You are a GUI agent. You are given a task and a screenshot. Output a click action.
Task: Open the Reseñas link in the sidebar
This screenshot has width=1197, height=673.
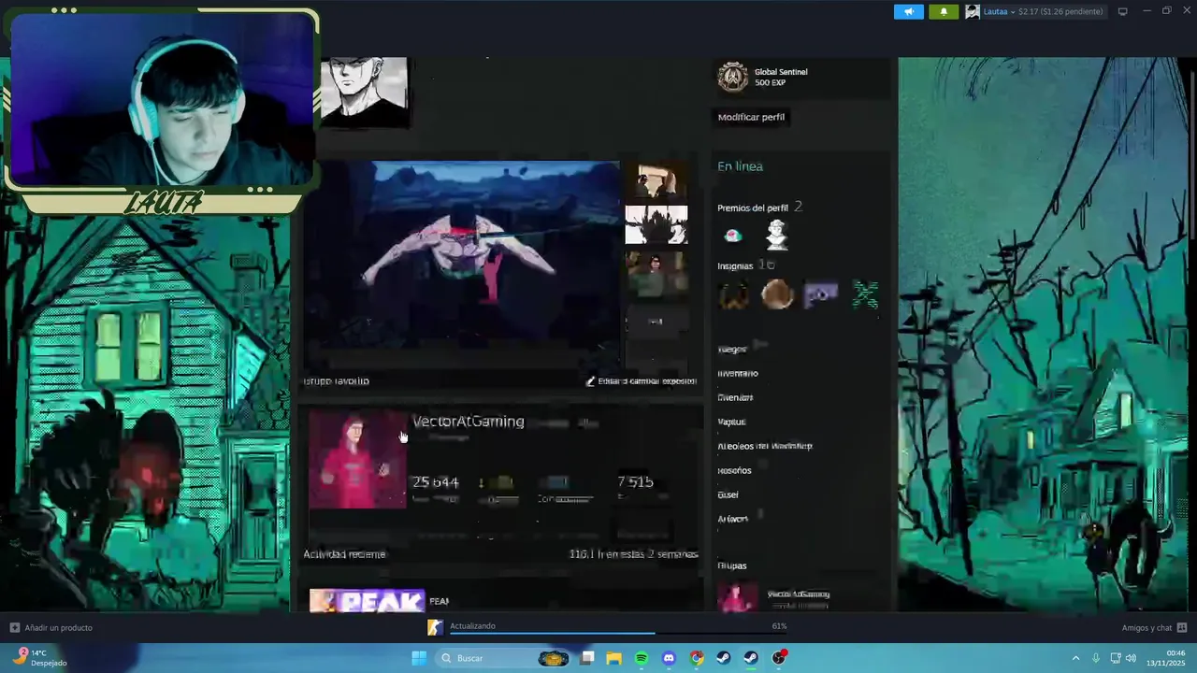pos(734,470)
